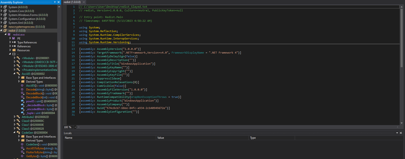Click the Name column header in Locals

tap(110, 138)
